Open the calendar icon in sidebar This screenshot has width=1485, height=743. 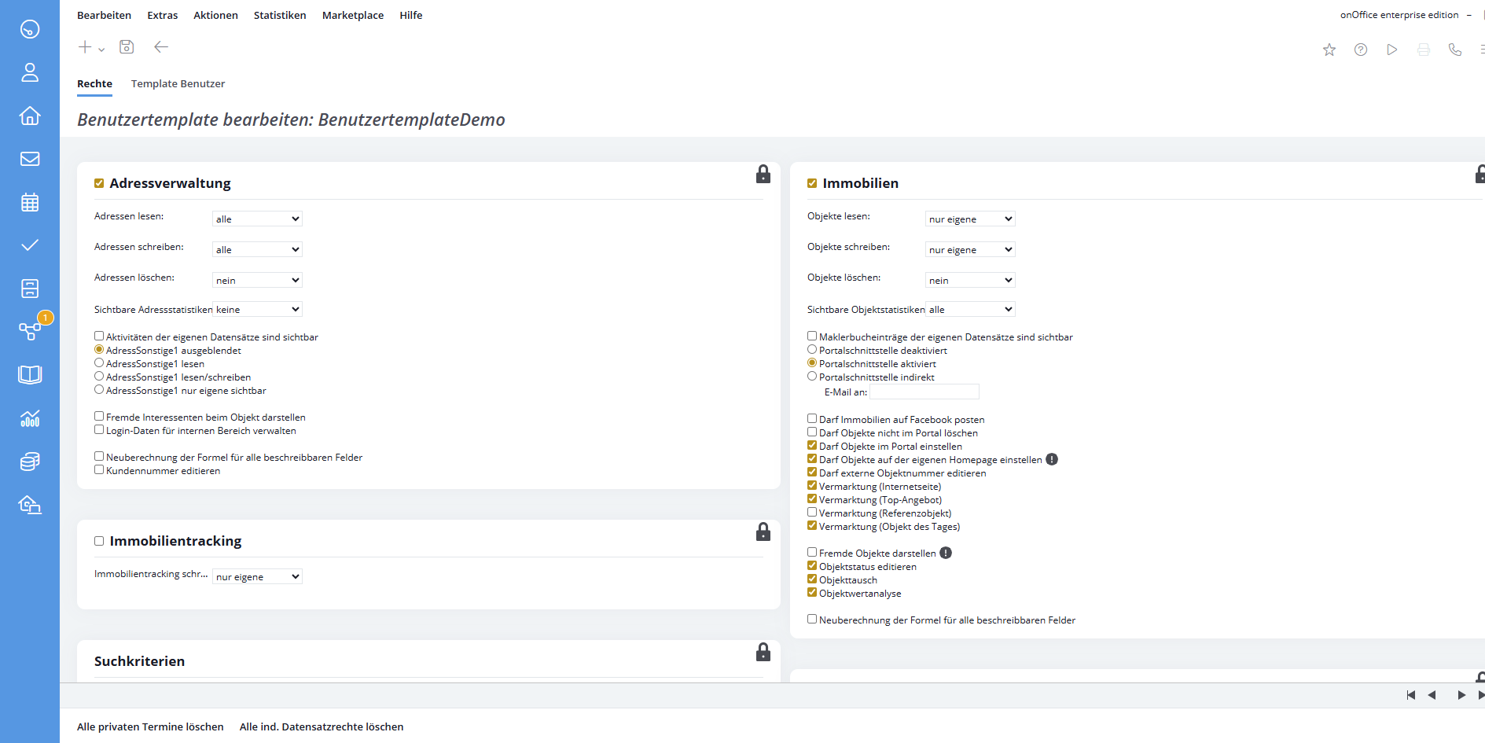(x=30, y=202)
